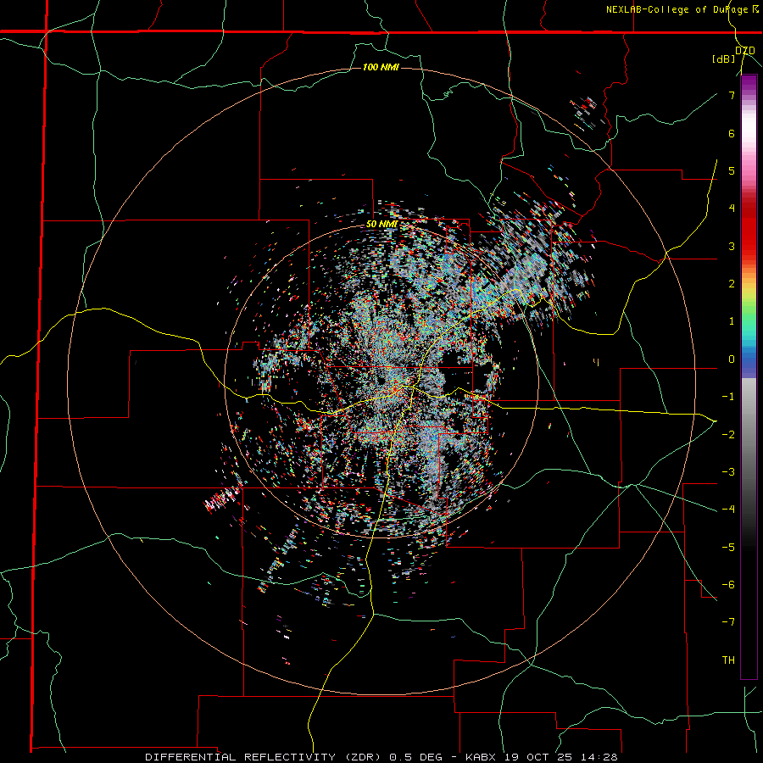Screen dimensions: 763x763
Task: Click the 0.5 DEG elevation text
Action: [x=416, y=757]
